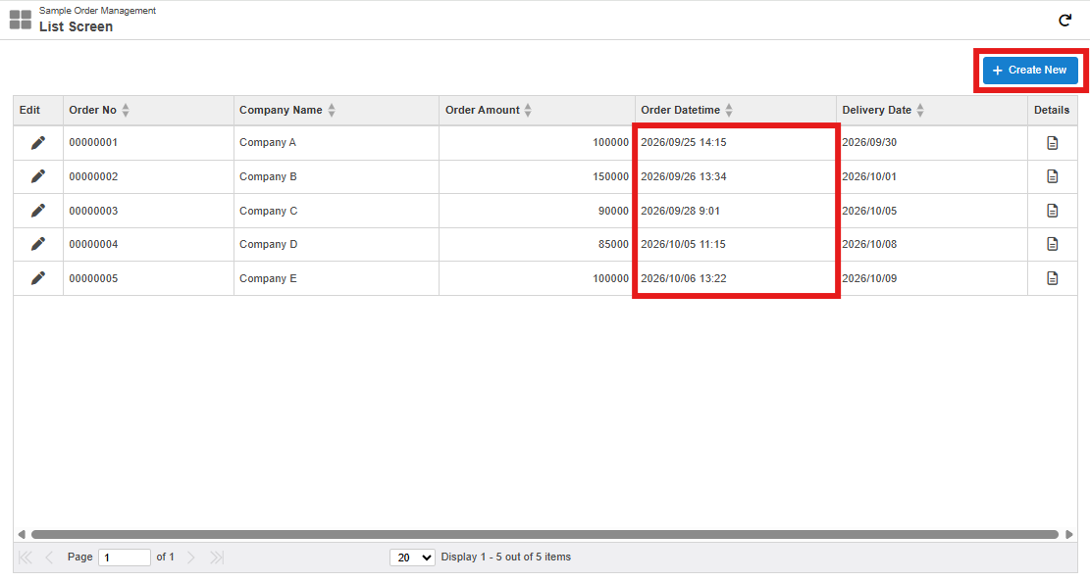Click the scroll left arrow of the table
This screenshot has width=1090, height=582.
click(22, 534)
